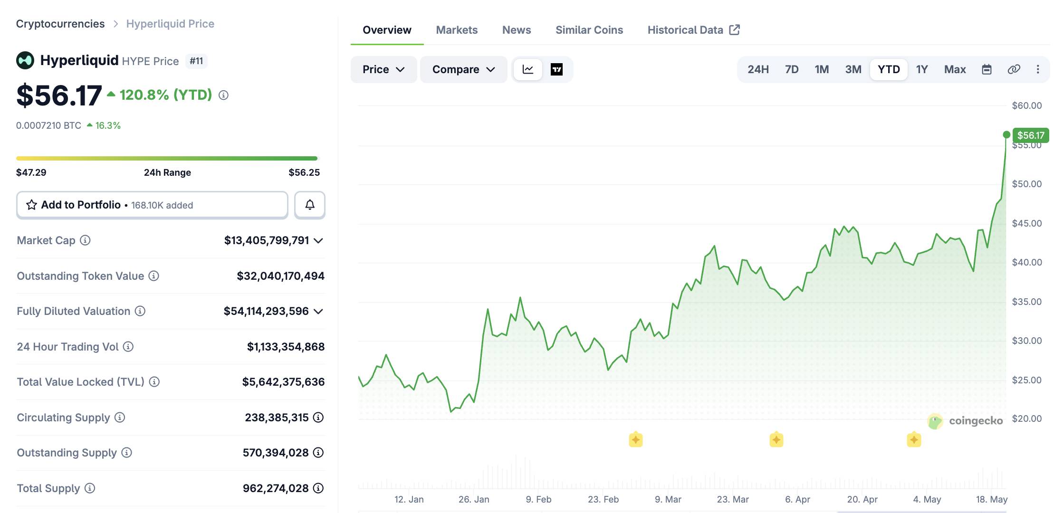Show Outstanding Token Value info tooltip
Screen dimensions: 1054x513
[153, 276]
